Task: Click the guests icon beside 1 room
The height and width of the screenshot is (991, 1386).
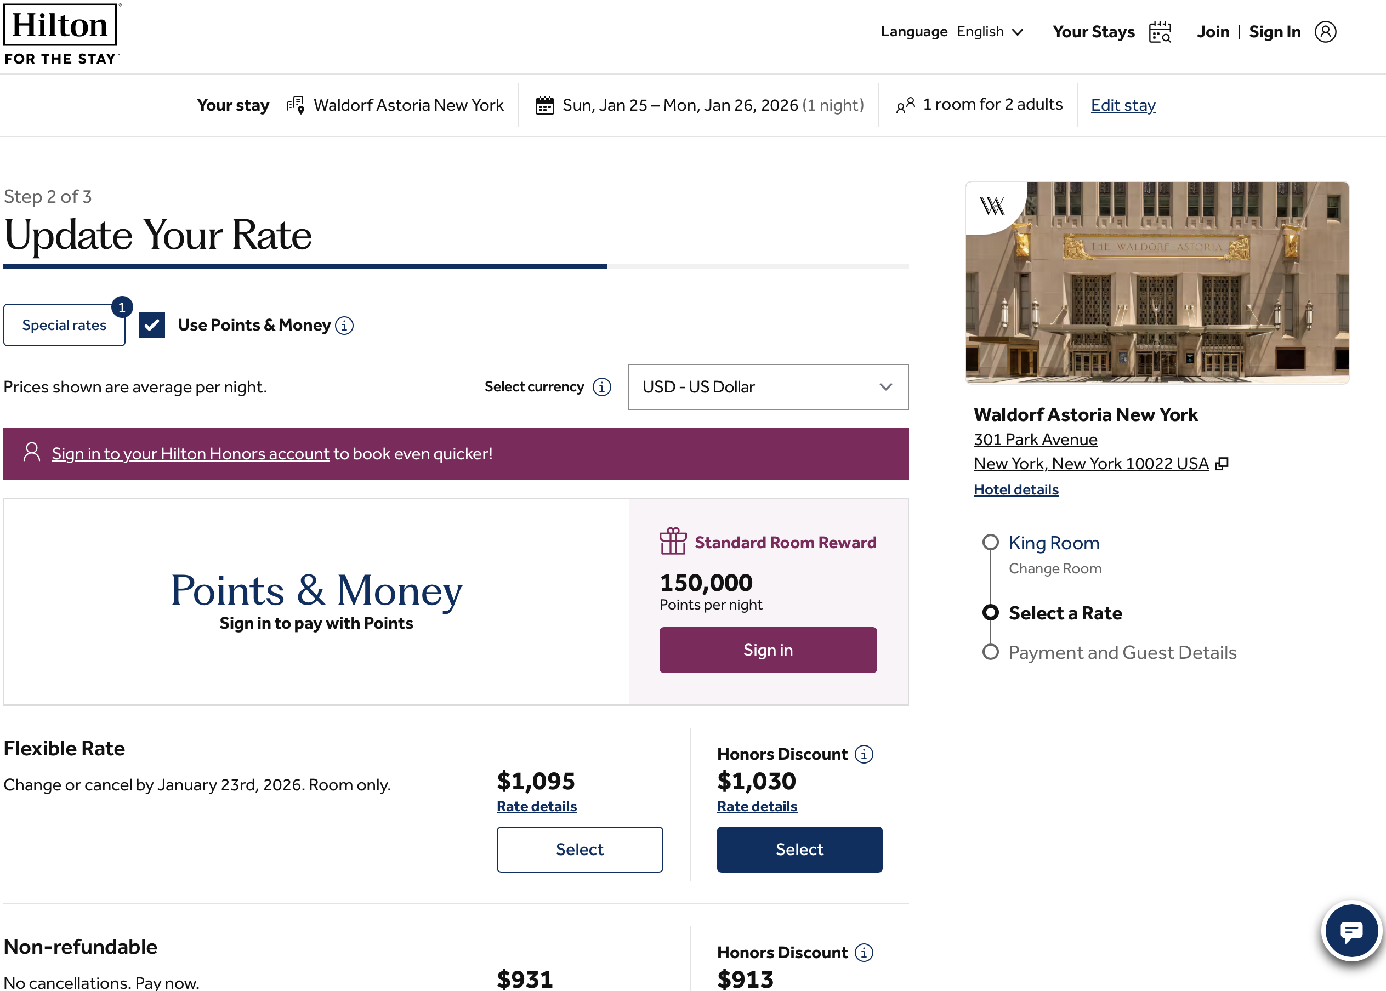Action: pos(905,105)
